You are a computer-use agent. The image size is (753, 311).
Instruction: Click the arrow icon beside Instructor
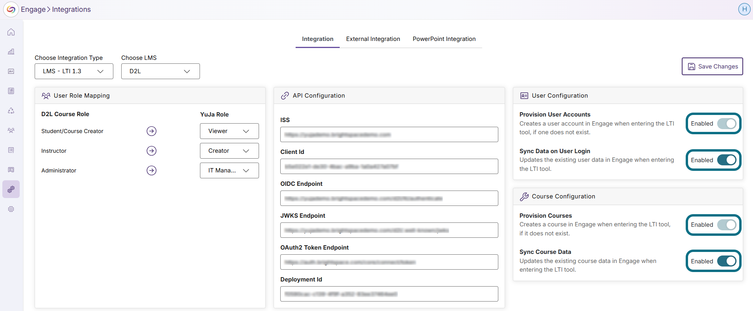coord(152,151)
